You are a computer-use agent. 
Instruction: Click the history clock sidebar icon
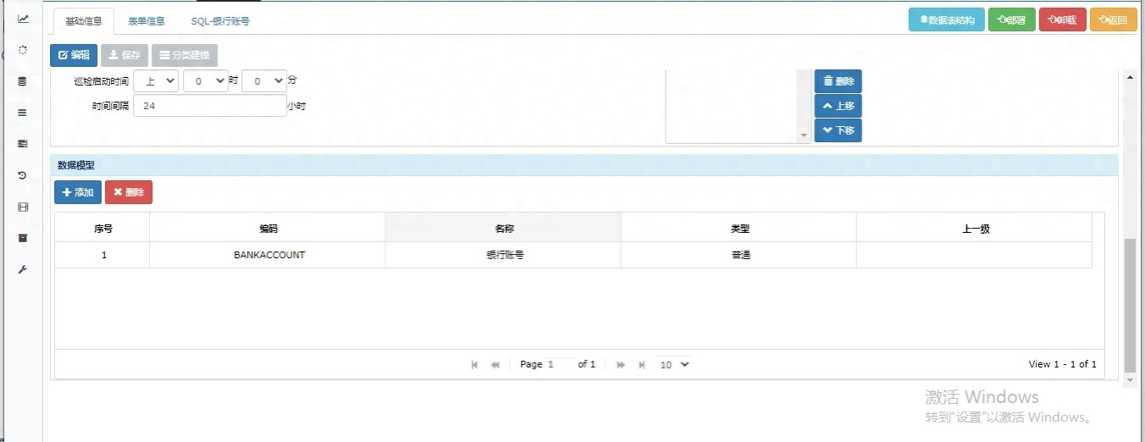[x=23, y=175]
